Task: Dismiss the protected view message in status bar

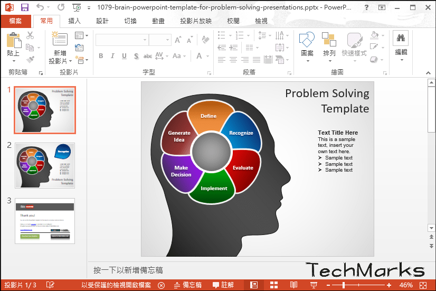Action: 161,285
